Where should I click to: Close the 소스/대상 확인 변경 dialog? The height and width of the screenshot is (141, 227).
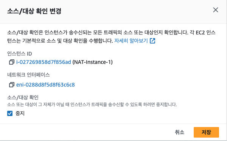(216, 10)
